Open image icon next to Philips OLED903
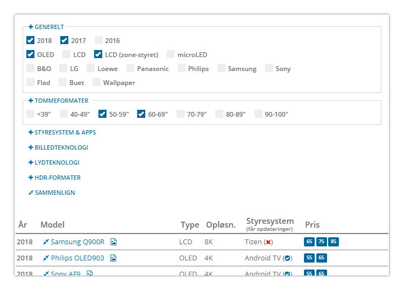Viewport: 404px width, 290px height. pos(113,258)
